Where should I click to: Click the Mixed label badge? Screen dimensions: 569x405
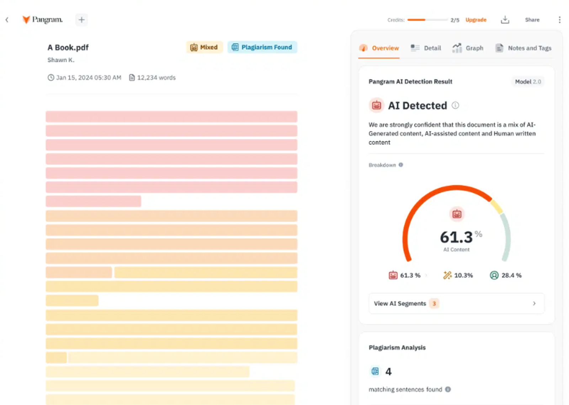204,47
